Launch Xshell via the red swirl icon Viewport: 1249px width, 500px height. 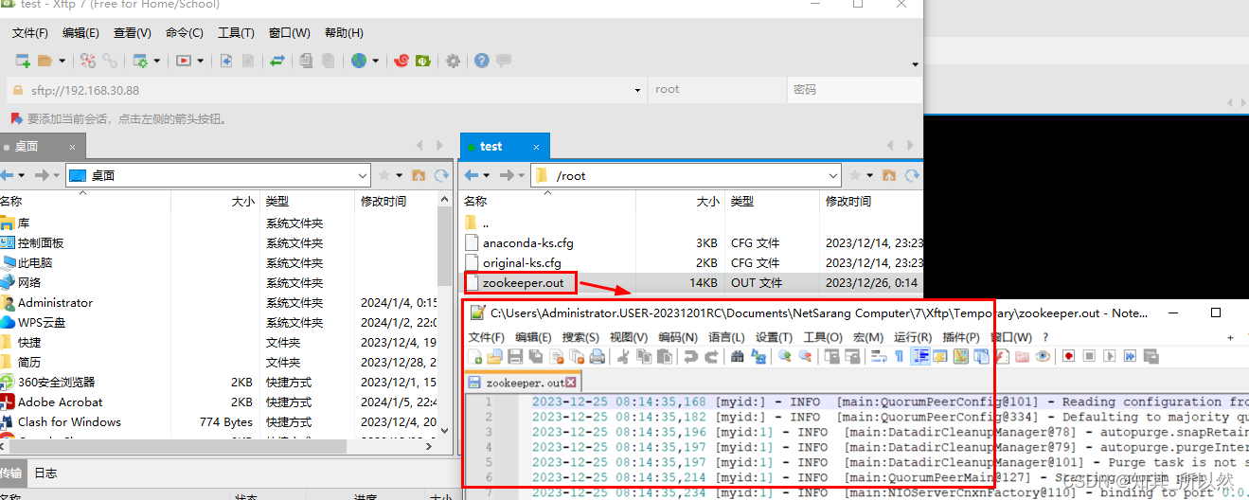pos(401,61)
